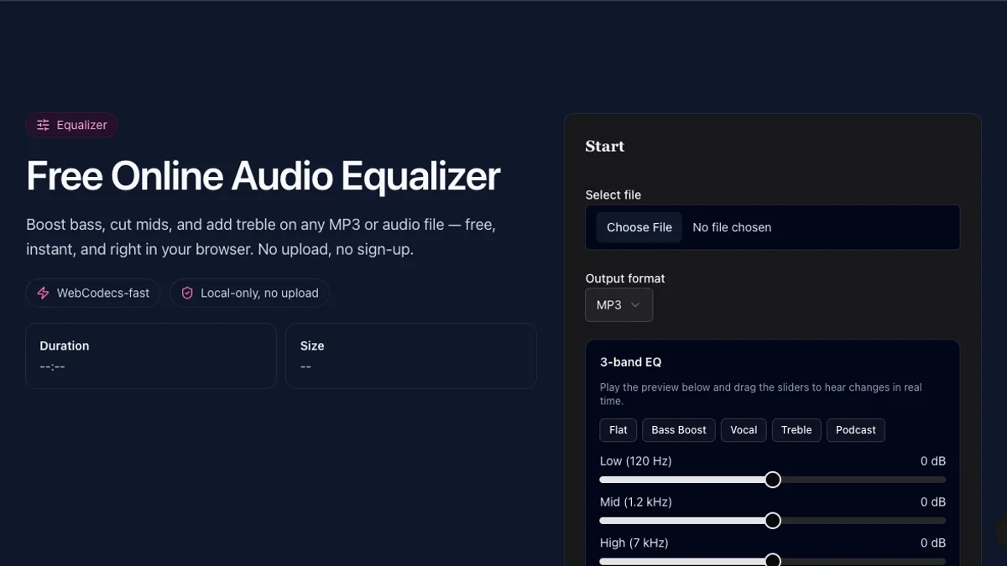The width and height of the screenshot is (1007, 566).
Task: Click the 'Mid (1.2 kHz)' label
Action: (636, 502)
